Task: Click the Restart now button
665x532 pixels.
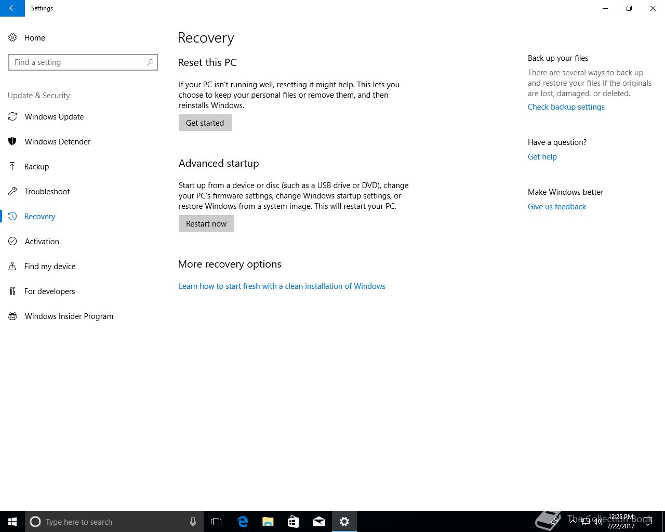Action: click(206, 223)
